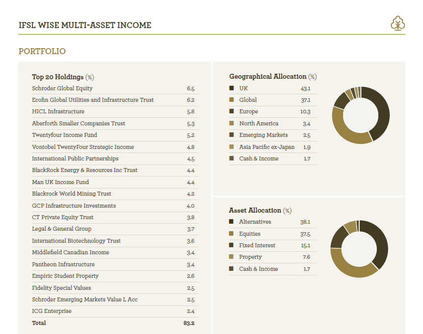Click the Property legend color swatch
This screenshot has height=334, width=423.
point(231,257)
